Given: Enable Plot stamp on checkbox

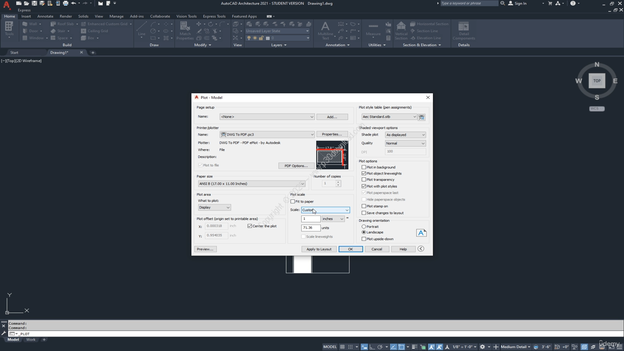Looking at the screenshot, I should point(364,206).
